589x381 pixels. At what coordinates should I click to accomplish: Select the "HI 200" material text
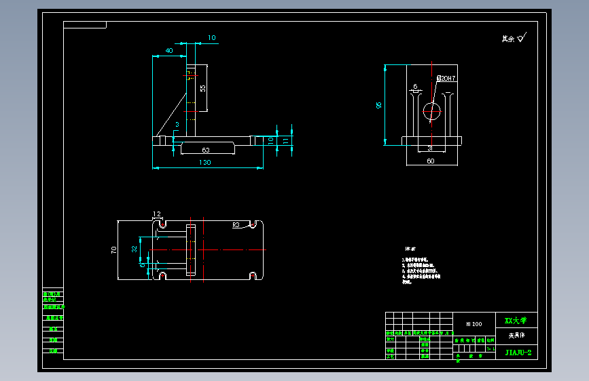pos(474,324)
